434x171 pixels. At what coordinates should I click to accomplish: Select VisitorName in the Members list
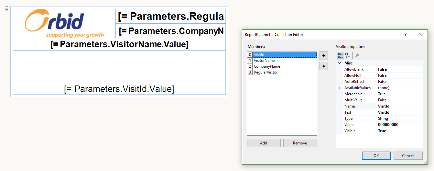[264, 61]
